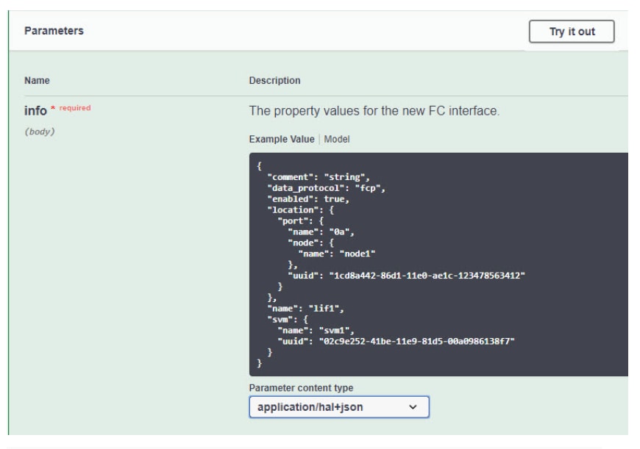Click the Parameter content type label
The height and width of the screenshot is (449, 640).
[301, 388]
